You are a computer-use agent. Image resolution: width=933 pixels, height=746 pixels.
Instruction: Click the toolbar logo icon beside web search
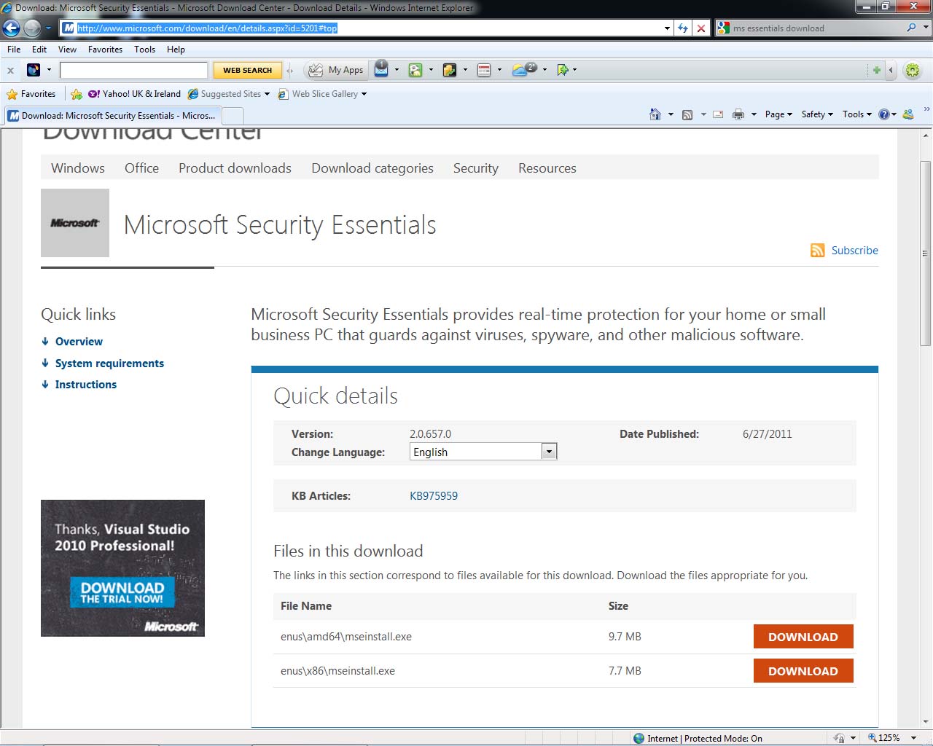click(33, 70)
